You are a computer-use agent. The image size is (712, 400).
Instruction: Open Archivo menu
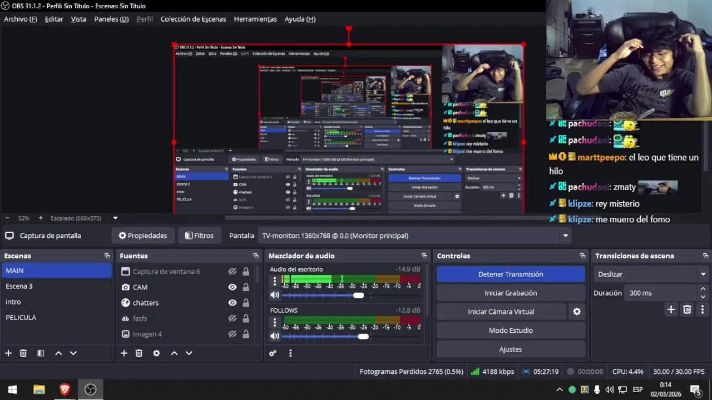point(21,19)
